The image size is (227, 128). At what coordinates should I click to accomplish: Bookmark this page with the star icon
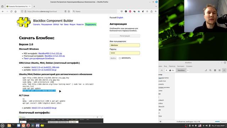coord(69,11)
